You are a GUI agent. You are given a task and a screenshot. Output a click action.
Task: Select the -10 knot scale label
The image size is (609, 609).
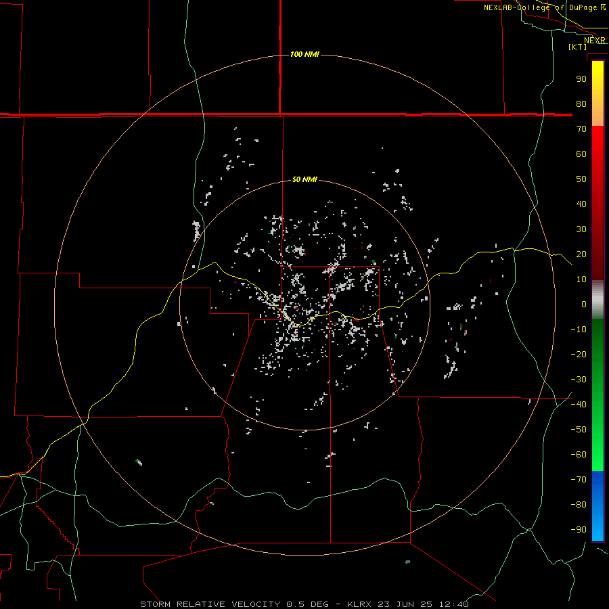pos(579,330)
